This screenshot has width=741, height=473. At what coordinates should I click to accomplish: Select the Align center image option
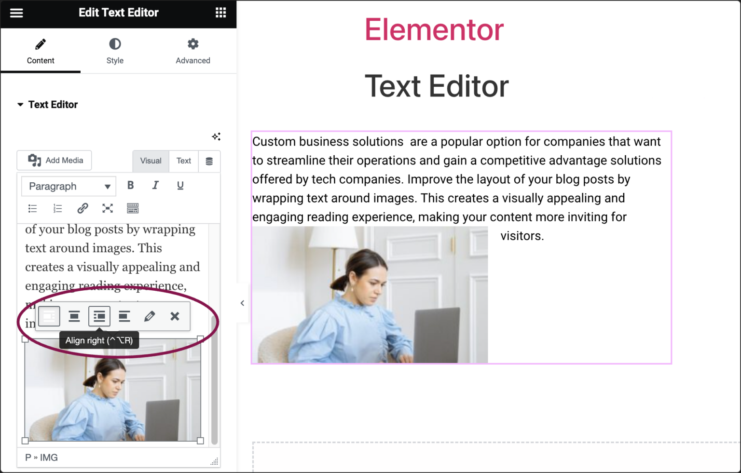point(74,316)
